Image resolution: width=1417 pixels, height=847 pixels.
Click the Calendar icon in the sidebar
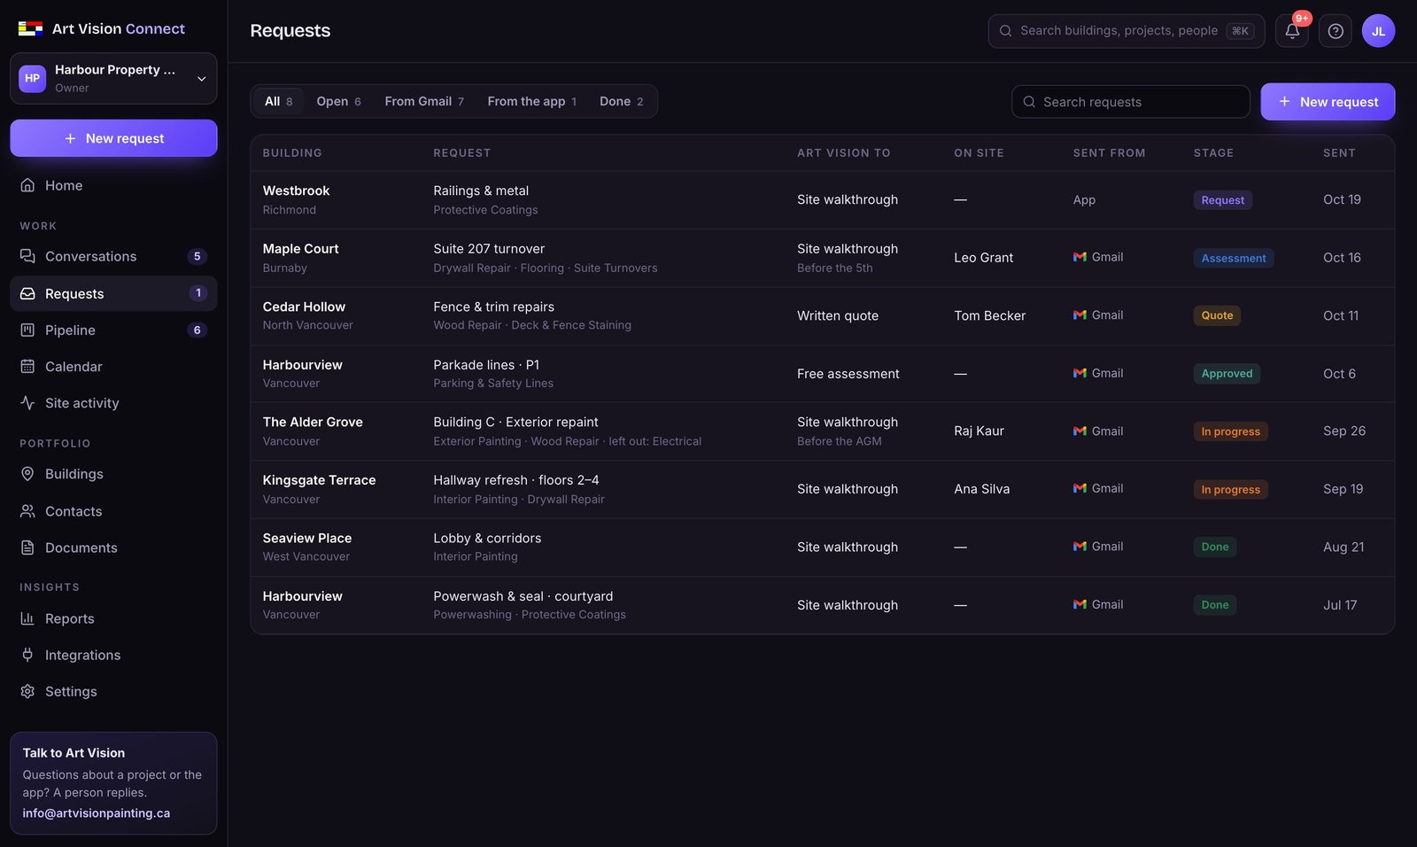point(27,366)
